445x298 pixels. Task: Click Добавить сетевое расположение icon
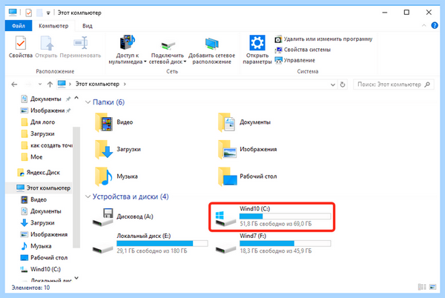coord(211,44)
